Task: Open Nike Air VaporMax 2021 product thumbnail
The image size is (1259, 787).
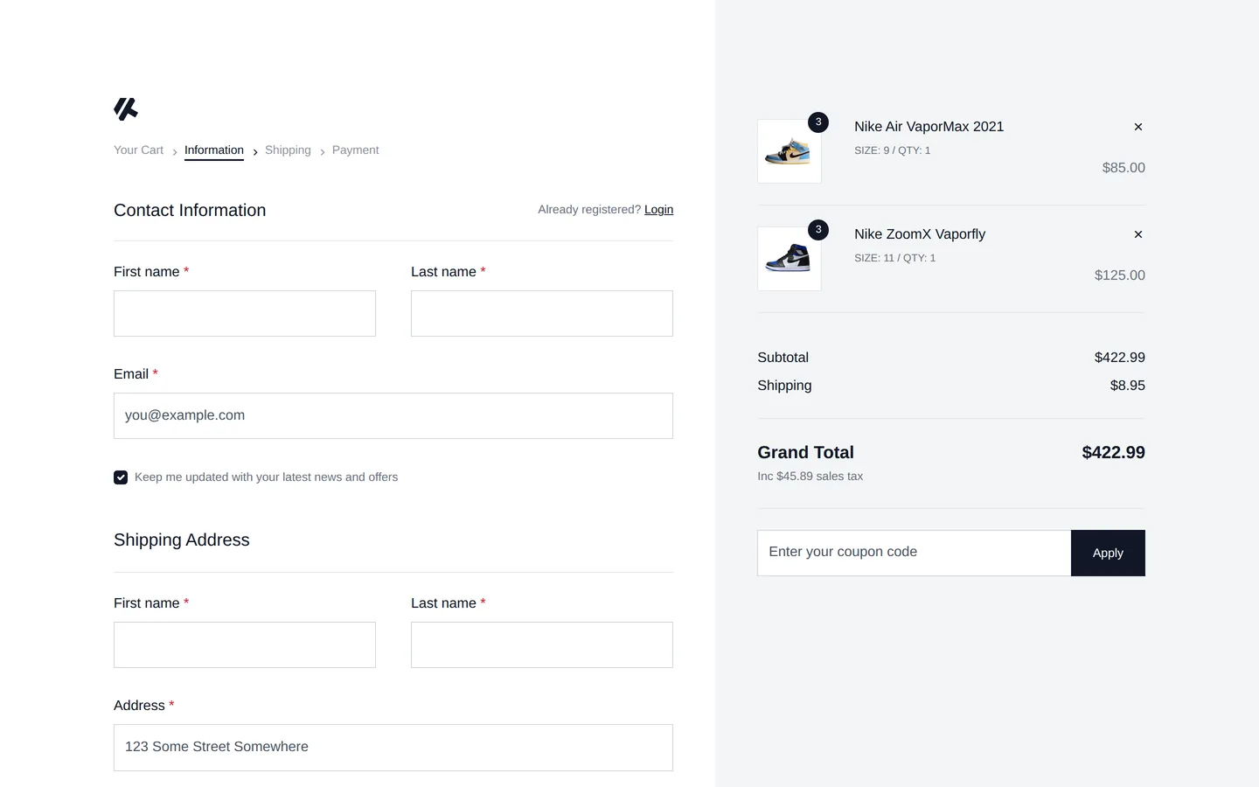Action: click(789, 151)
